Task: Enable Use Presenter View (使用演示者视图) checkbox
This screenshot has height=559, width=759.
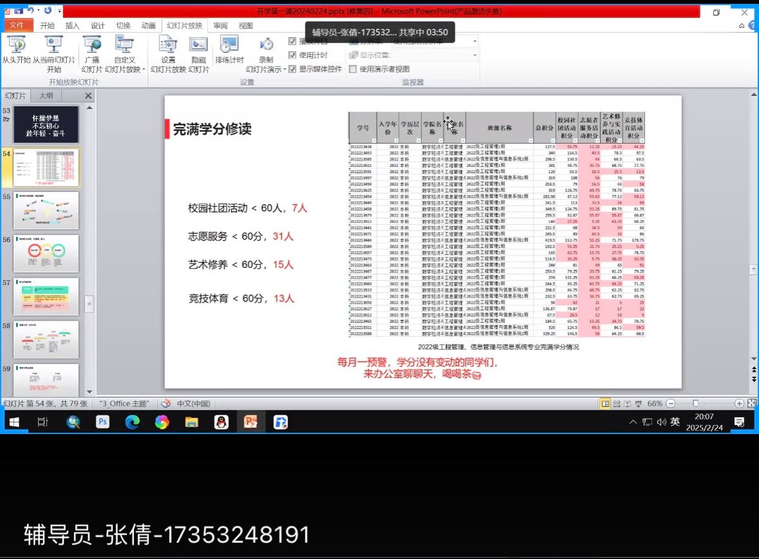Action: [353, 69]
